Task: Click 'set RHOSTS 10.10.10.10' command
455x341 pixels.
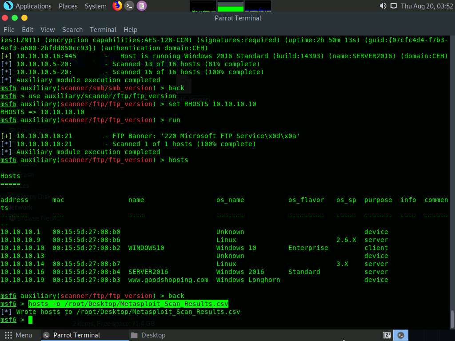Action: click(212, 104)
